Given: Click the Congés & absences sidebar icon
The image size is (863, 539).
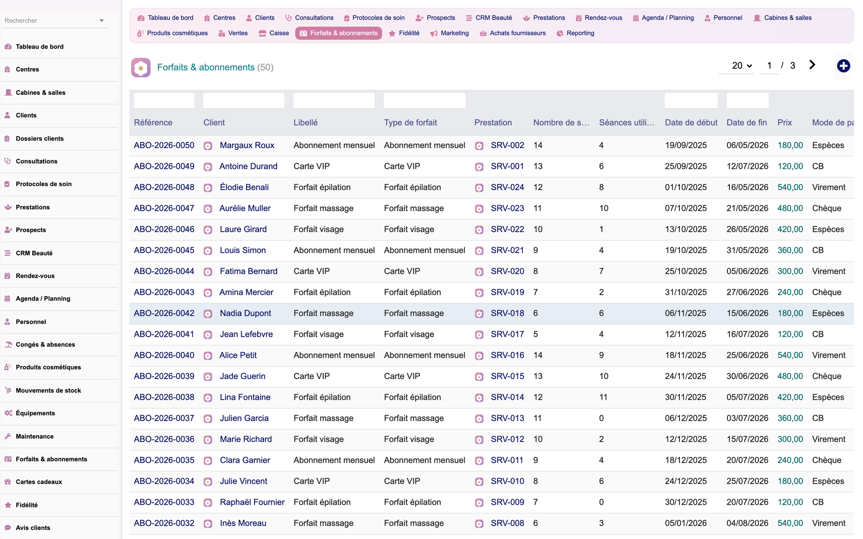Looking at the screenshot, I should point(8,344).
